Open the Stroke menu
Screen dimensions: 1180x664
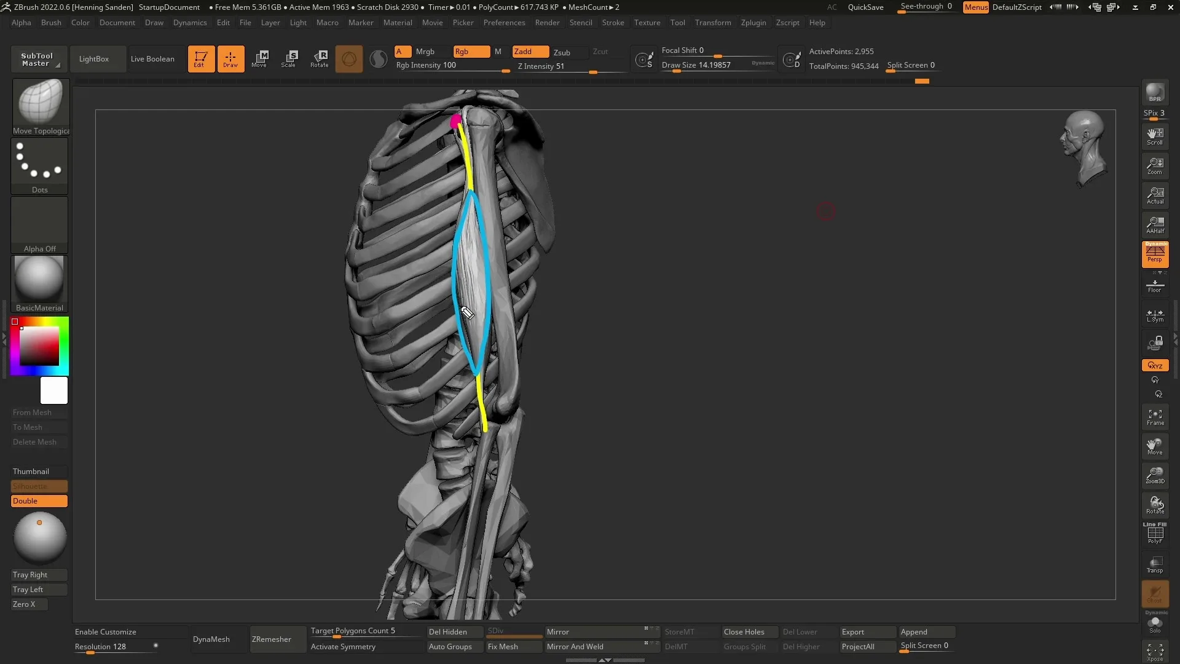613,23
